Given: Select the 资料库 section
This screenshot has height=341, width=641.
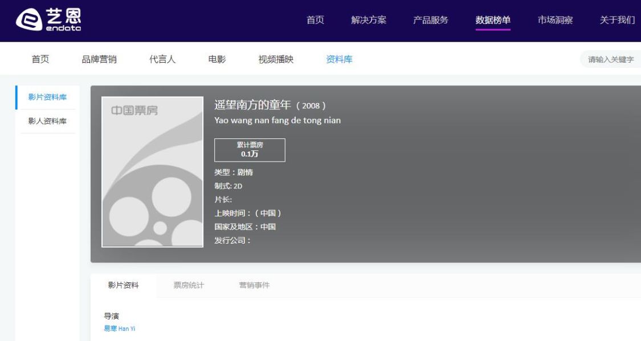Looking at the screenshot, I should click(339, 59).
